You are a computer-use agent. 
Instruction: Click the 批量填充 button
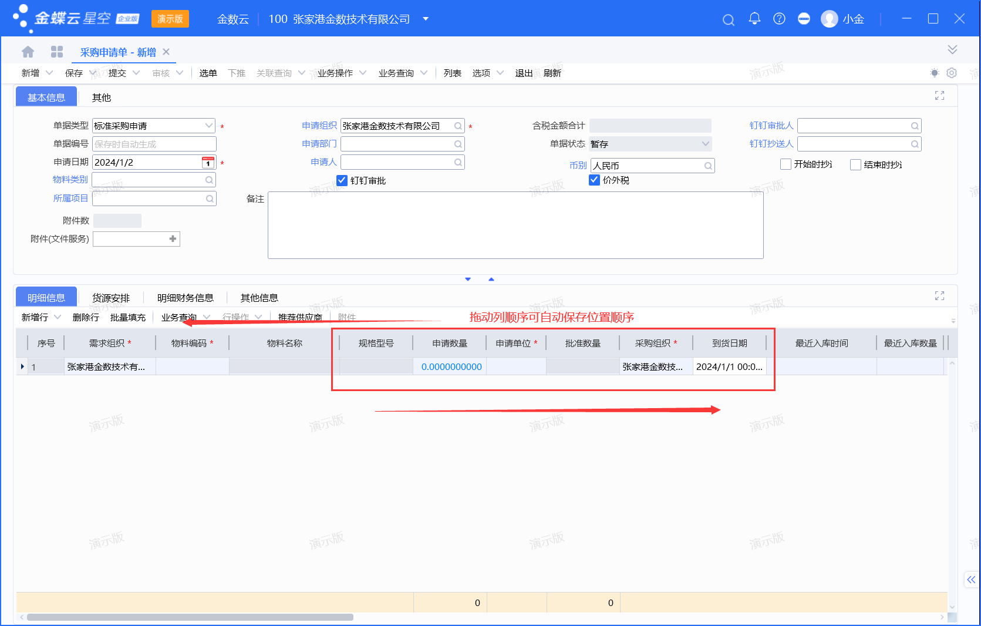pyautogui.click(x=128, y=317)
